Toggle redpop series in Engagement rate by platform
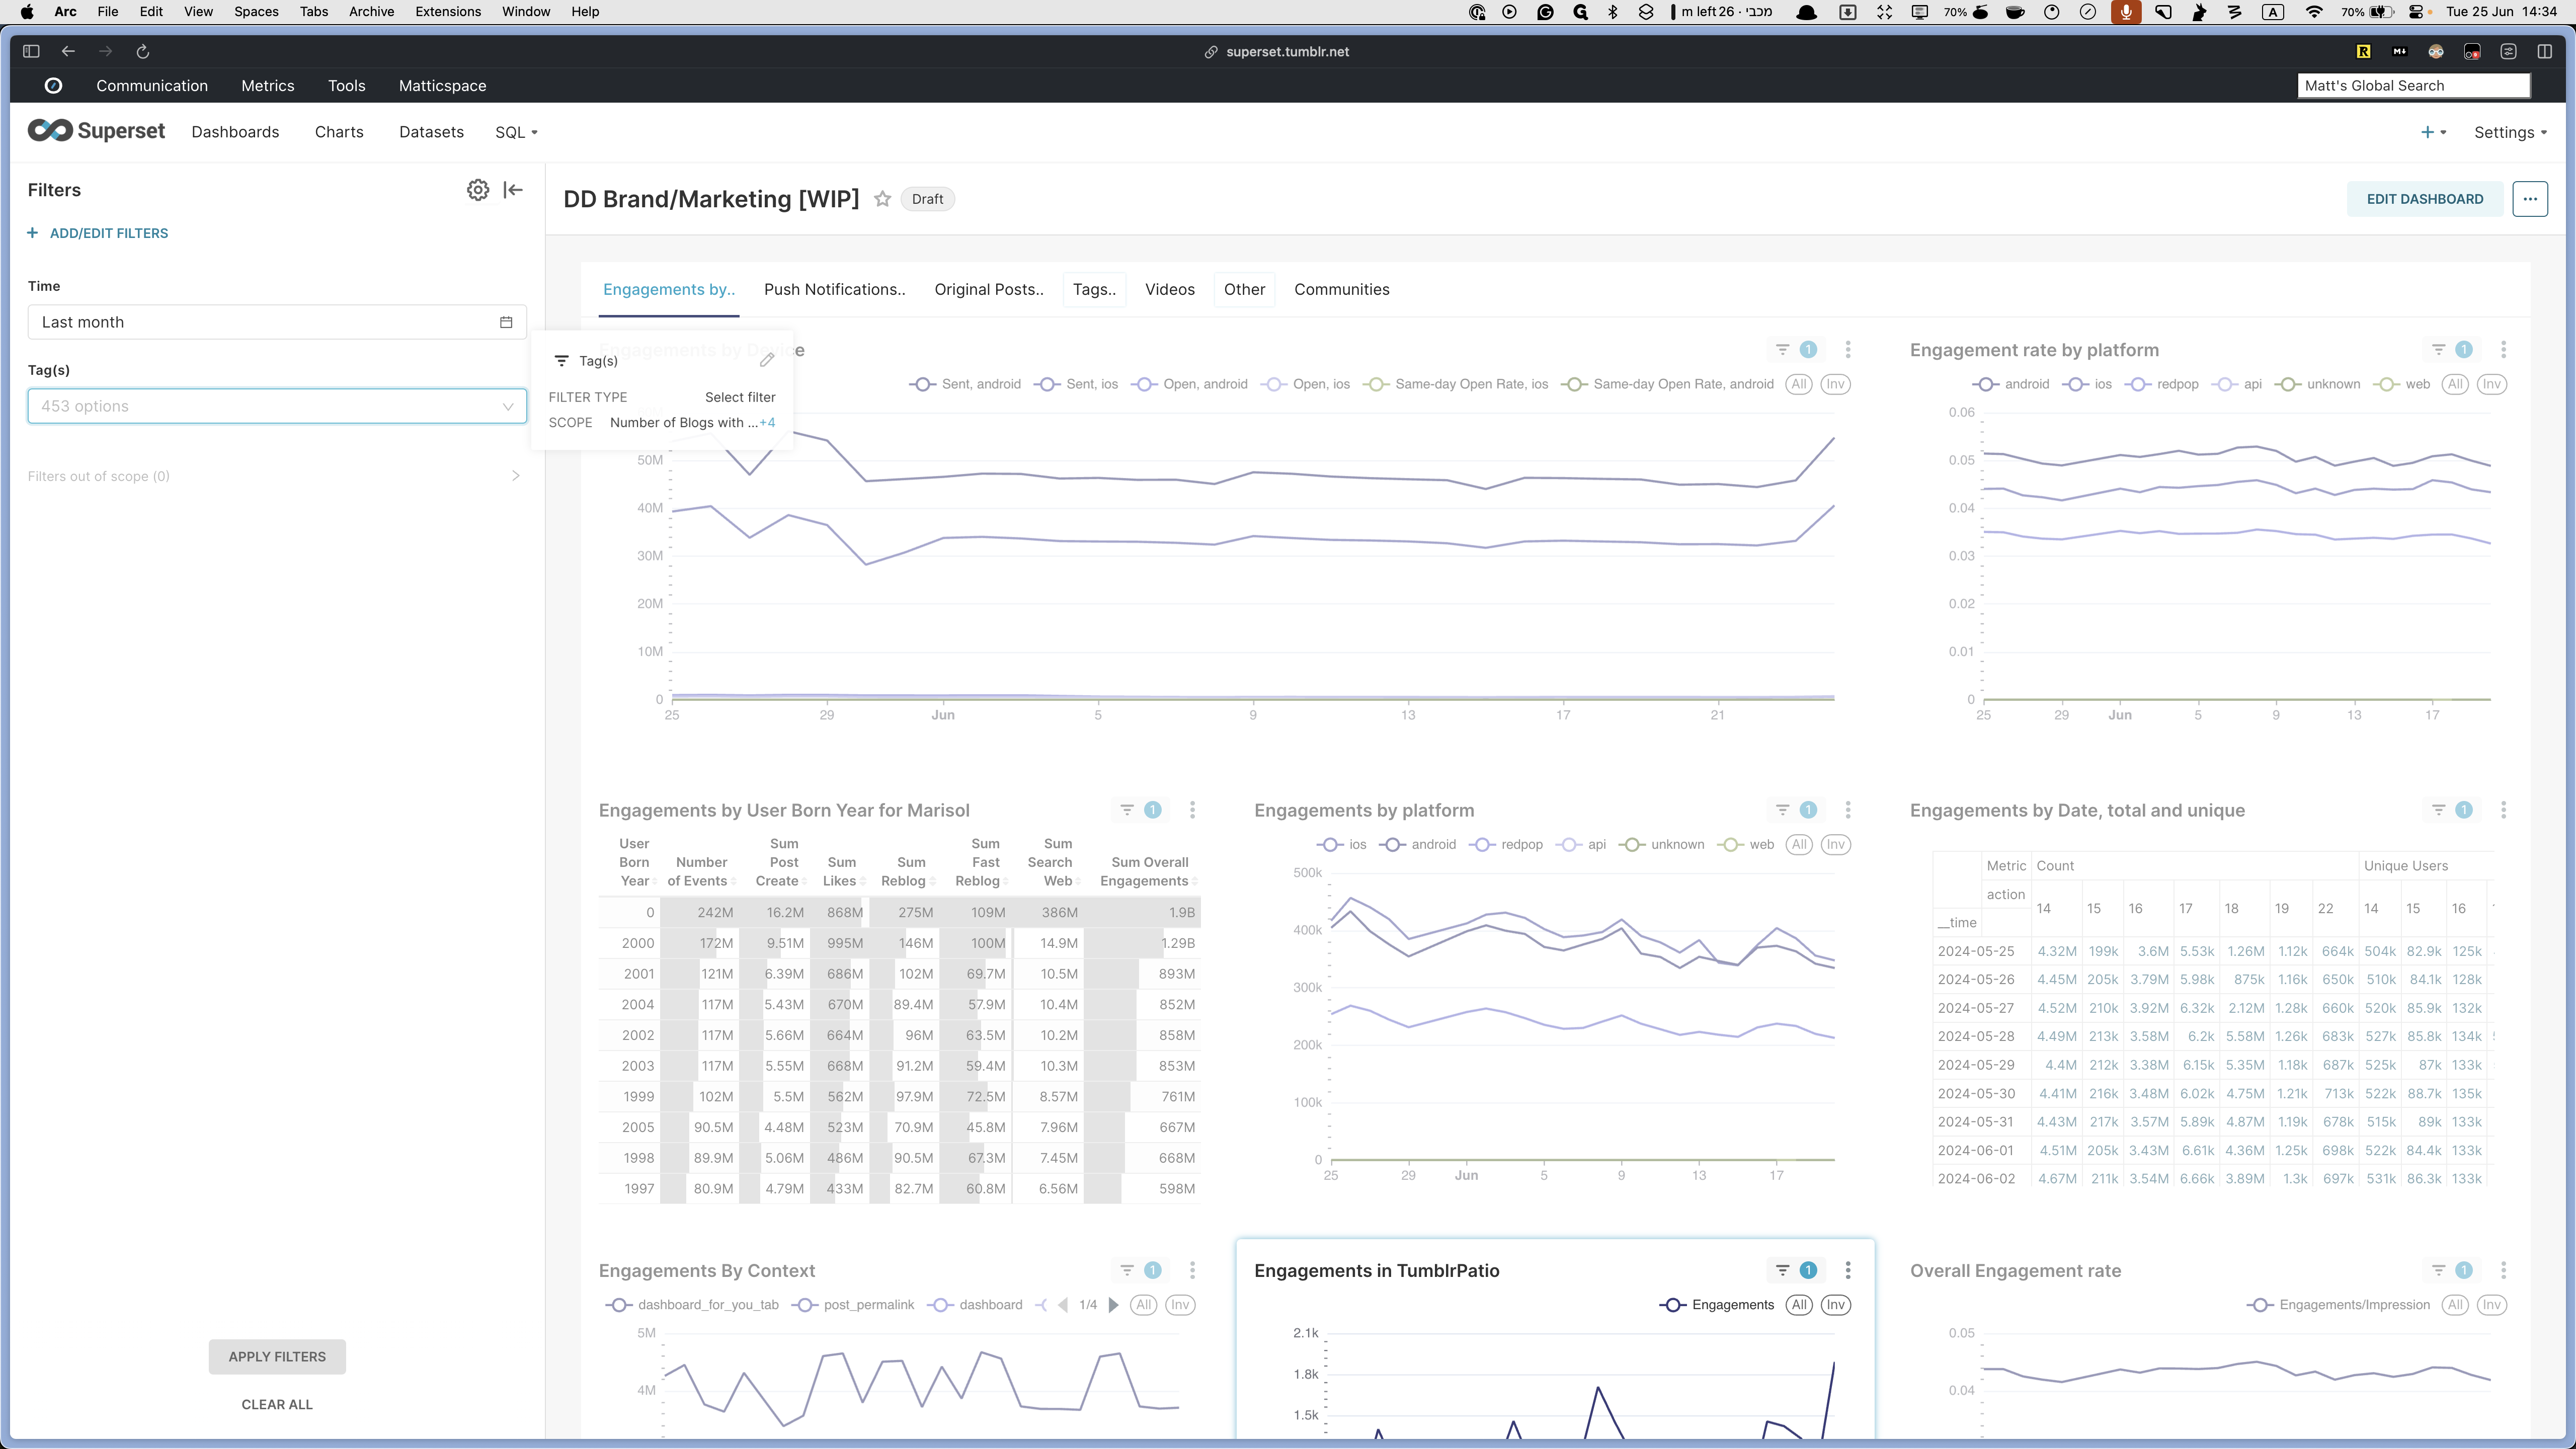 pyautogui.click(x=2161, y=384)
